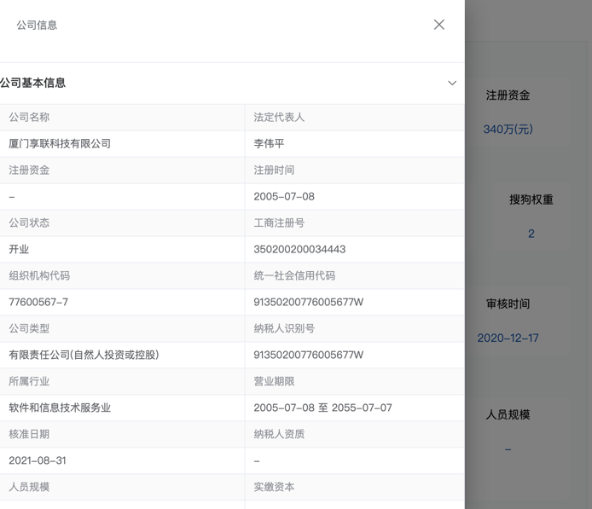Click 注册资金 heading in background page
The height and width of the screenshot is (509, 592).
(x=508, y=95)
